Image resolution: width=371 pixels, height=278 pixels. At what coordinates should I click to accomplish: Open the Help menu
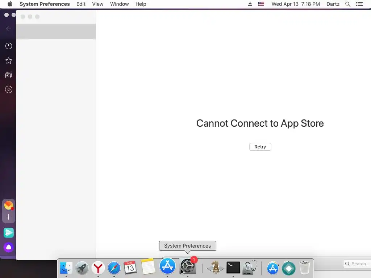coord(141,4)
